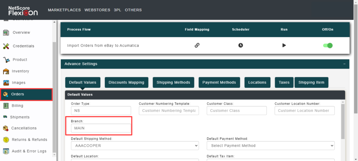The width and height of the screenshot is (358, 161).
Task: Click the Inventory warehouse icon in sidebar
Action: coord(6,71)
